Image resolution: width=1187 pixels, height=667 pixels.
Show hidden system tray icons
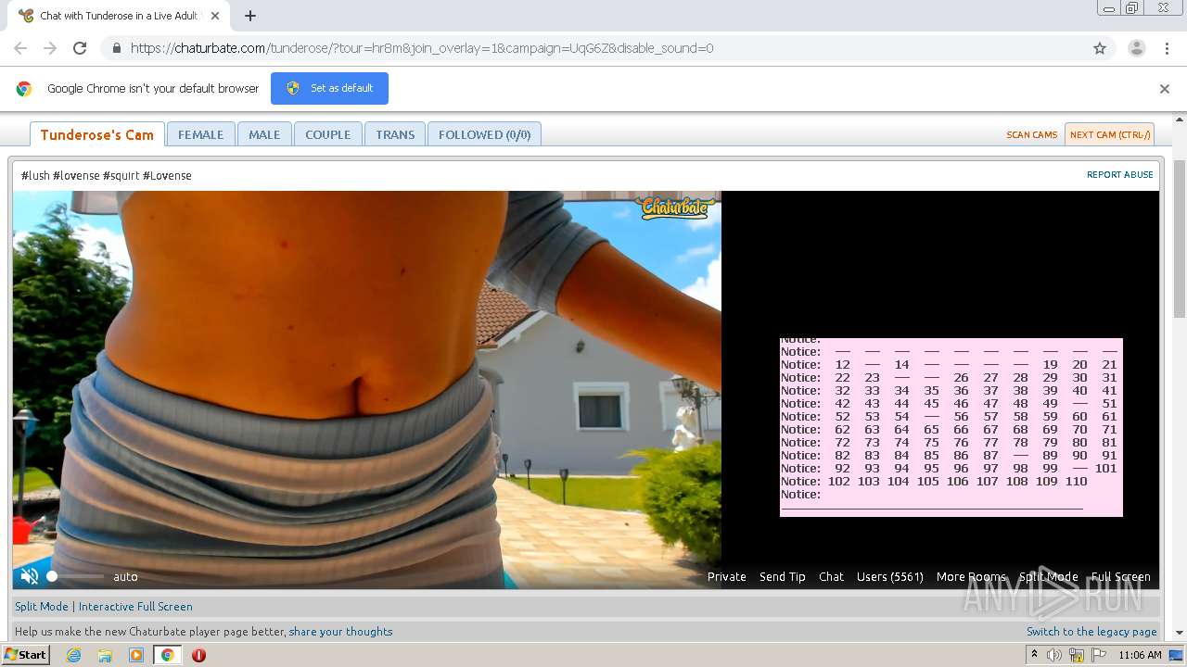[x=1035, y=655]
